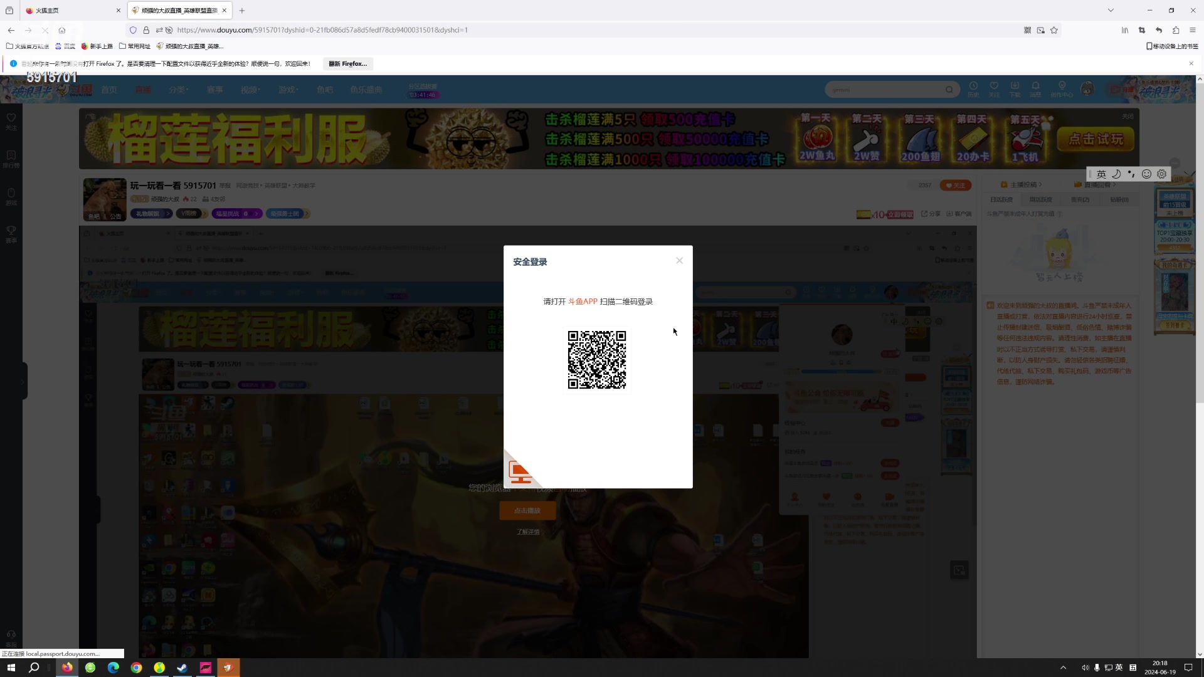Click the 分享 share button
The width and height of the screenshot is (1204, 677).
click(931, 214)
